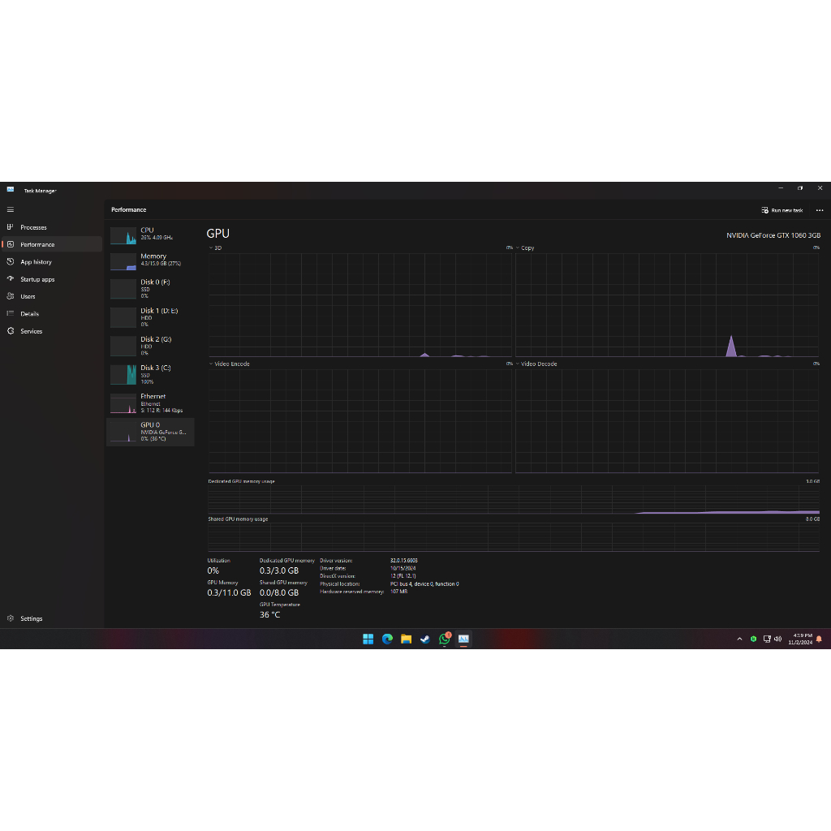Select the Performance page
Viewport: 831px width, 831px height.
click(51, 244)
